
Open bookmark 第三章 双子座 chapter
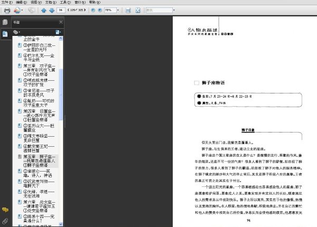39,70
